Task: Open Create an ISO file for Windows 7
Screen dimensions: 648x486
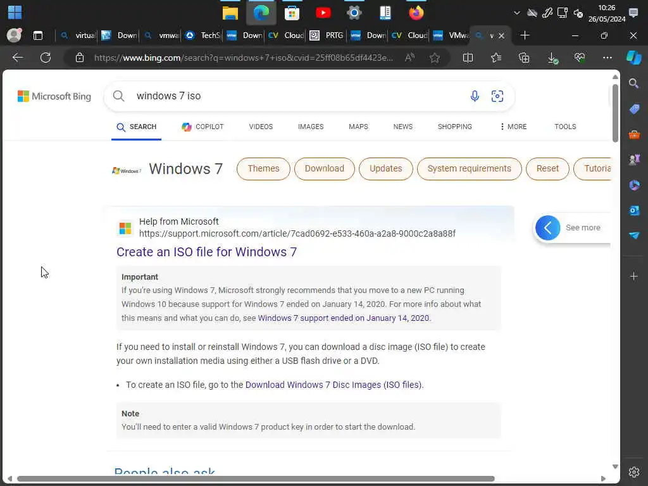Action: (x=207, y=252)
